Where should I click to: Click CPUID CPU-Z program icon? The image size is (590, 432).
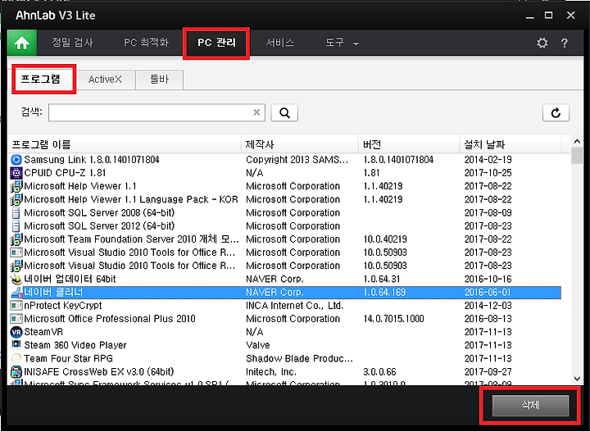click(x=16, y=173)
